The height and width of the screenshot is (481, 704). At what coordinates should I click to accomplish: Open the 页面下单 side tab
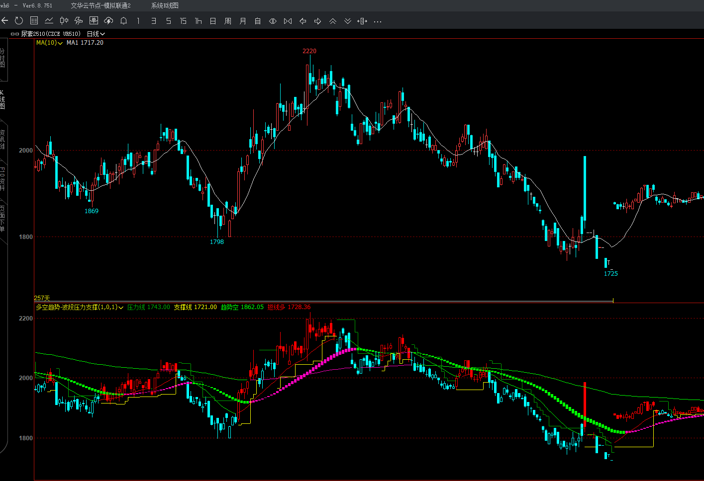(2, 219)
